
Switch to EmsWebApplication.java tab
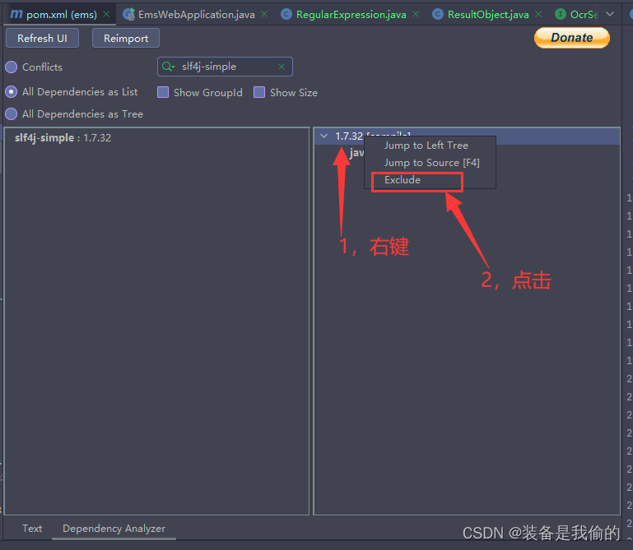click(197, 15)
